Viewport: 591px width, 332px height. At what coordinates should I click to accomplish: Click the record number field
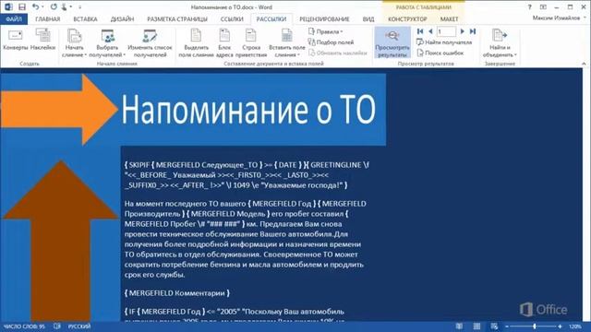(446, 31)
